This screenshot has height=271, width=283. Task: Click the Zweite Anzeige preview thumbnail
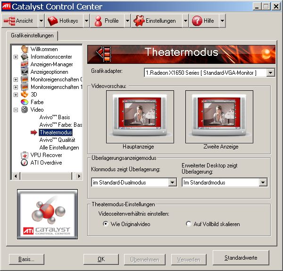point(219,117)
